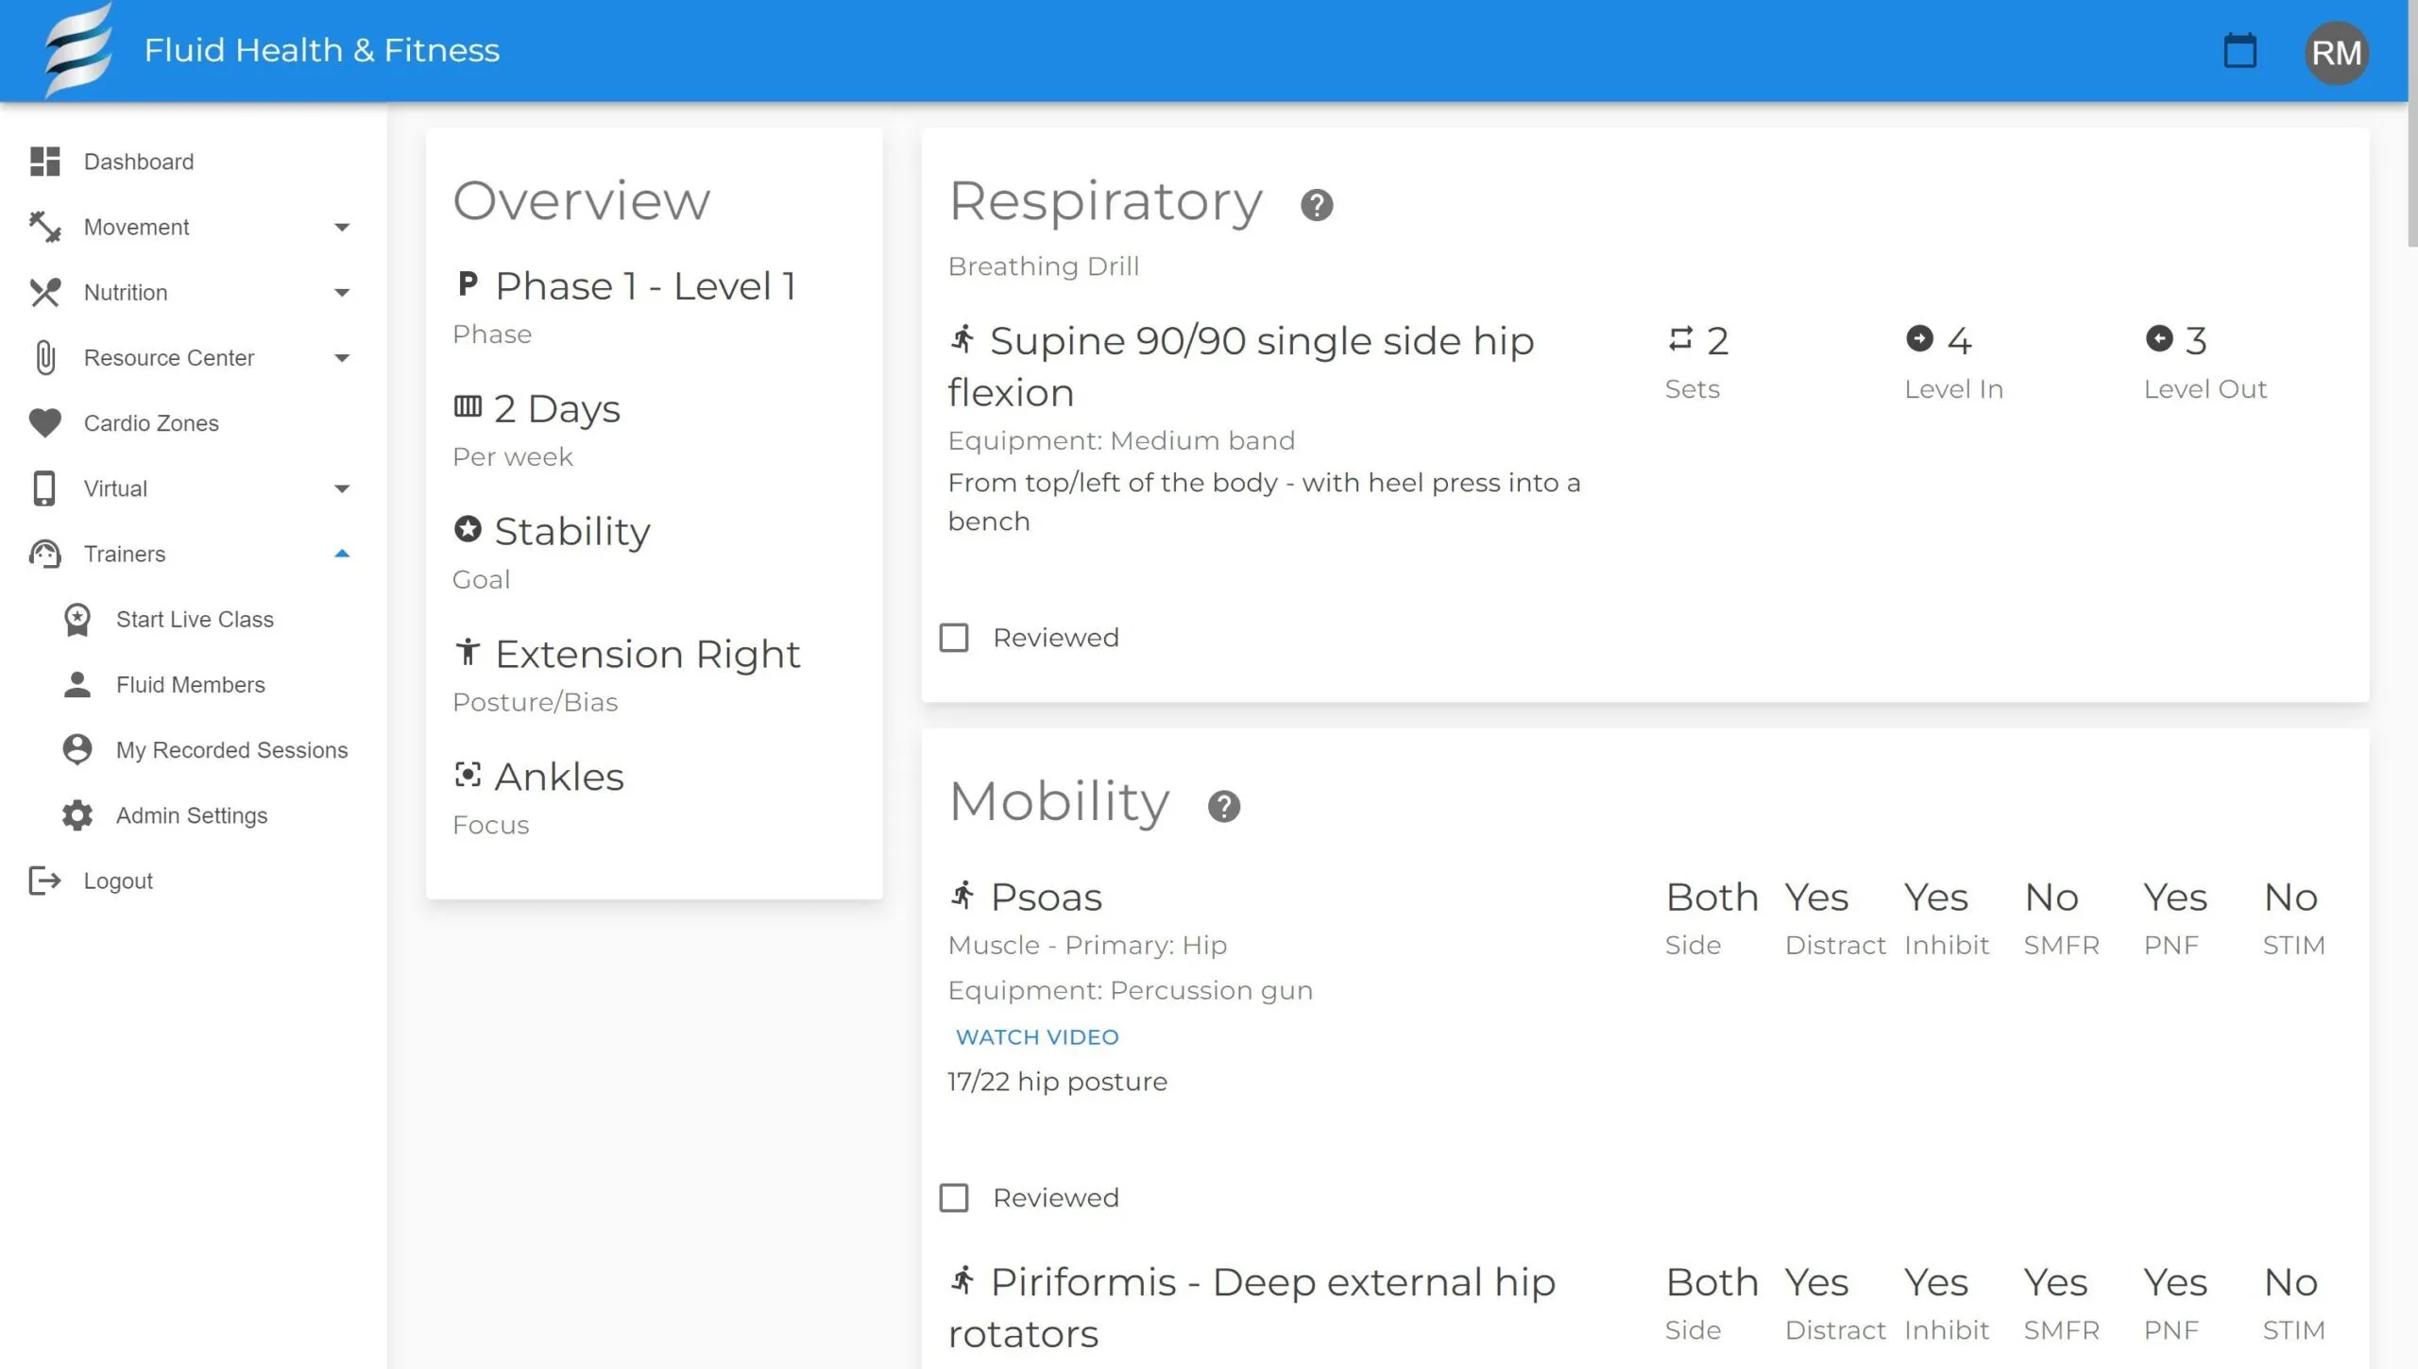The image size is (2418, 1369).
Task: Expand the Resource Center menu arrow
Action: (342, 358)
